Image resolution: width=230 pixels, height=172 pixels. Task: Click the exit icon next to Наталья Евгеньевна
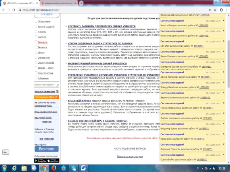pos(57,92)
